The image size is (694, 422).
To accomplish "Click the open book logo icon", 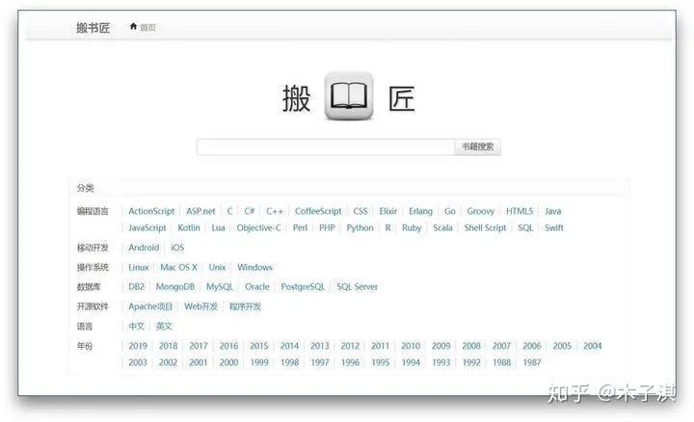I will click(349, 96).
